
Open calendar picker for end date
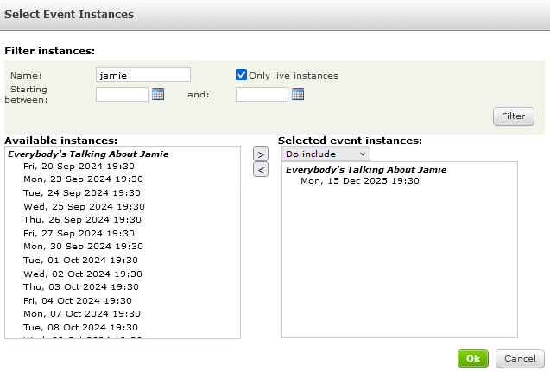click(298, 94)
